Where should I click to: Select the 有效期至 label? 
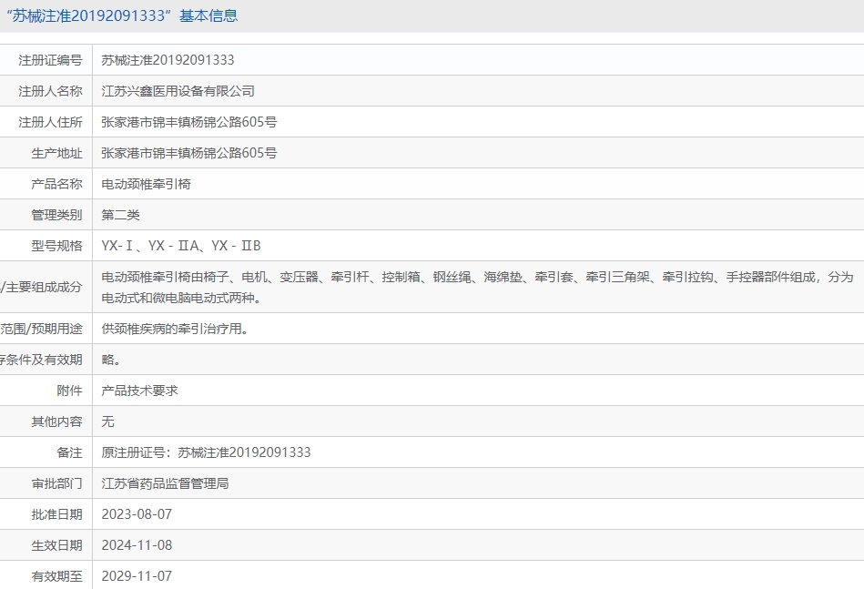56,575
